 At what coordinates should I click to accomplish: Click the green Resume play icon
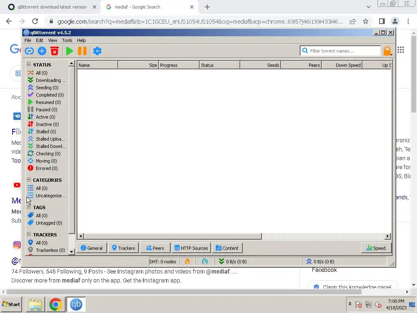pyautogui.click(x=69, y=51)
